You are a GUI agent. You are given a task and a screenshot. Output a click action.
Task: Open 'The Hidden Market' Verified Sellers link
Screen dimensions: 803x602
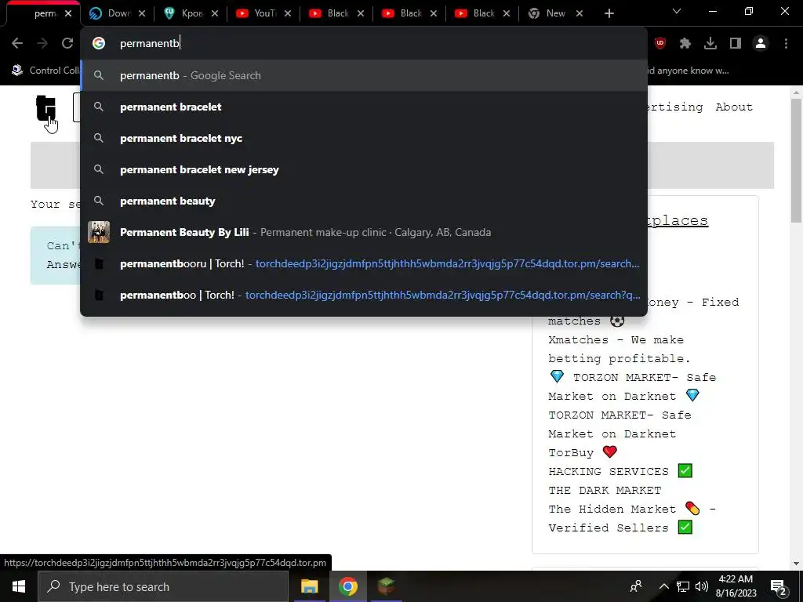tap(631, 518)
